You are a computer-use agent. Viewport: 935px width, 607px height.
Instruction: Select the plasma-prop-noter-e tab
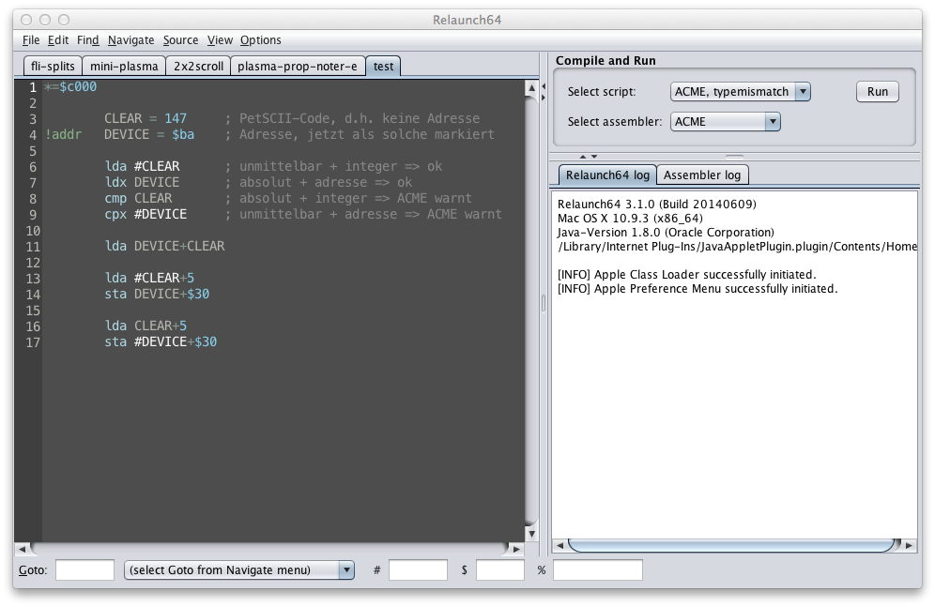297,67
